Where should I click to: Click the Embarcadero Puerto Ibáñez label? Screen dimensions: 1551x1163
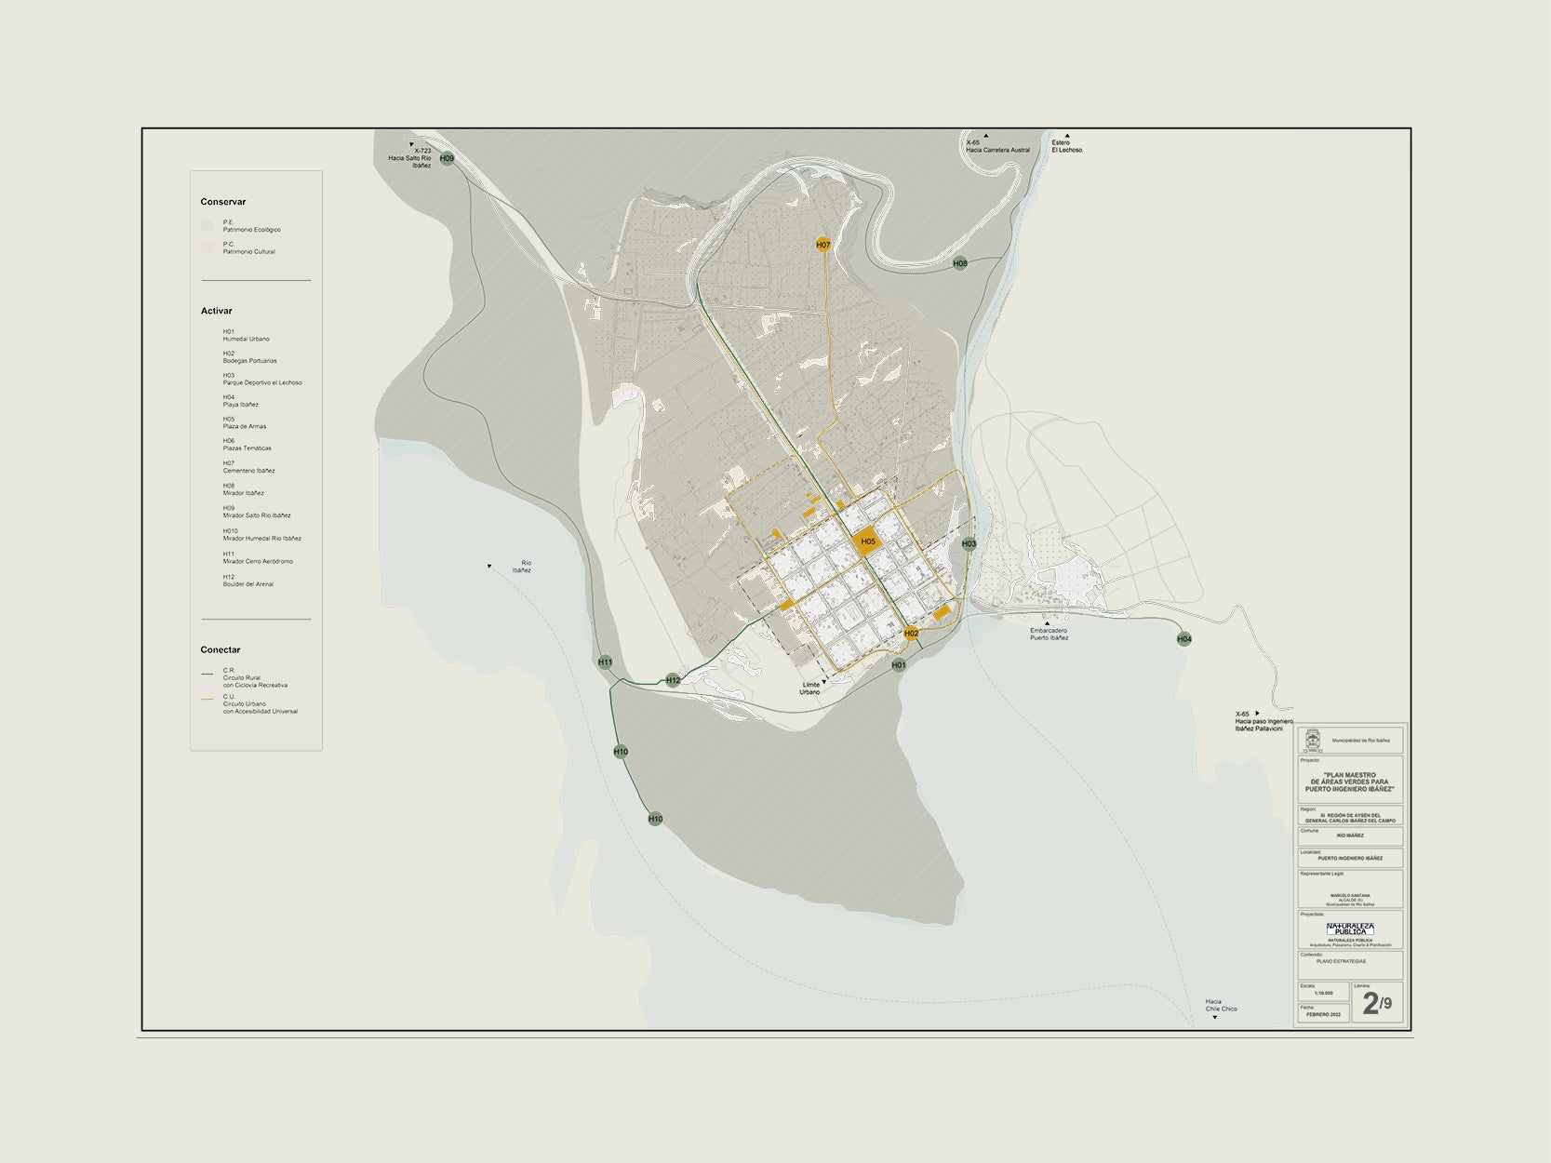click(x=1049, y=634)
